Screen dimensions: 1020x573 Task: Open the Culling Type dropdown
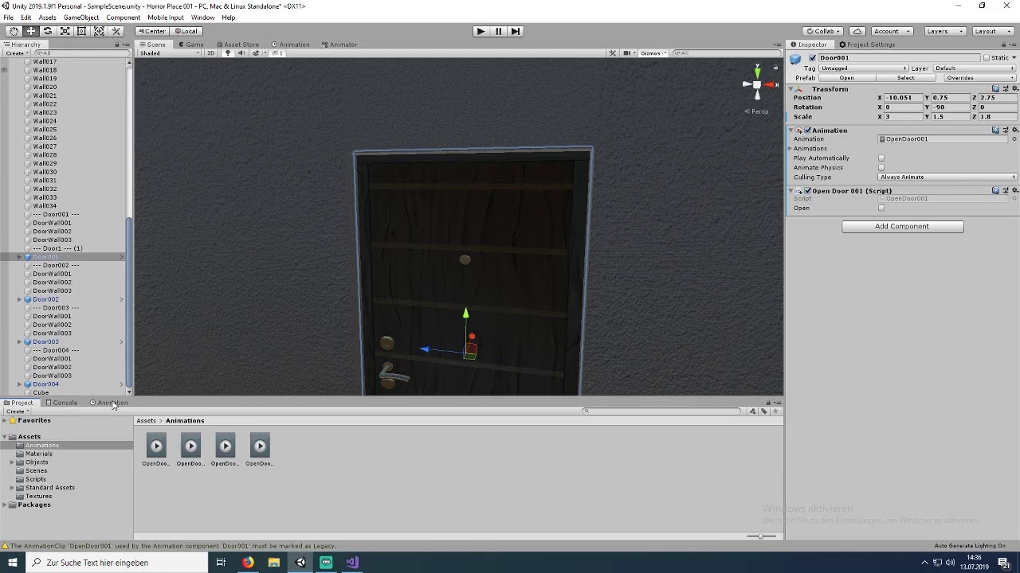point(947,177)
